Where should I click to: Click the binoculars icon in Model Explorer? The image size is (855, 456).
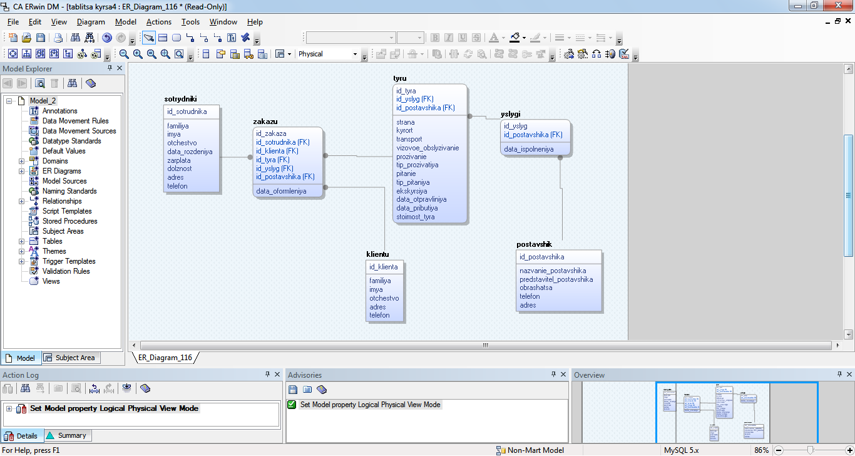(73, 83)
